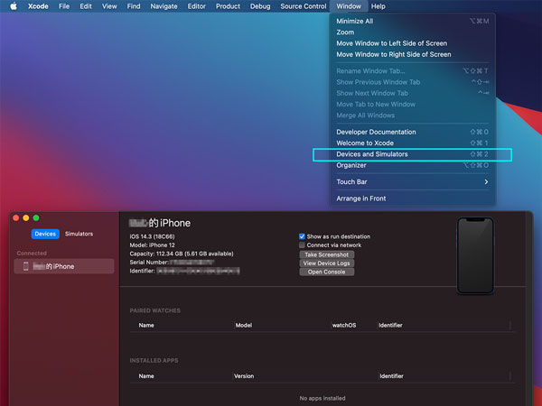Click the iPhone device icon in sidebar
542x406 pixels.
click(x=24, y=266)
